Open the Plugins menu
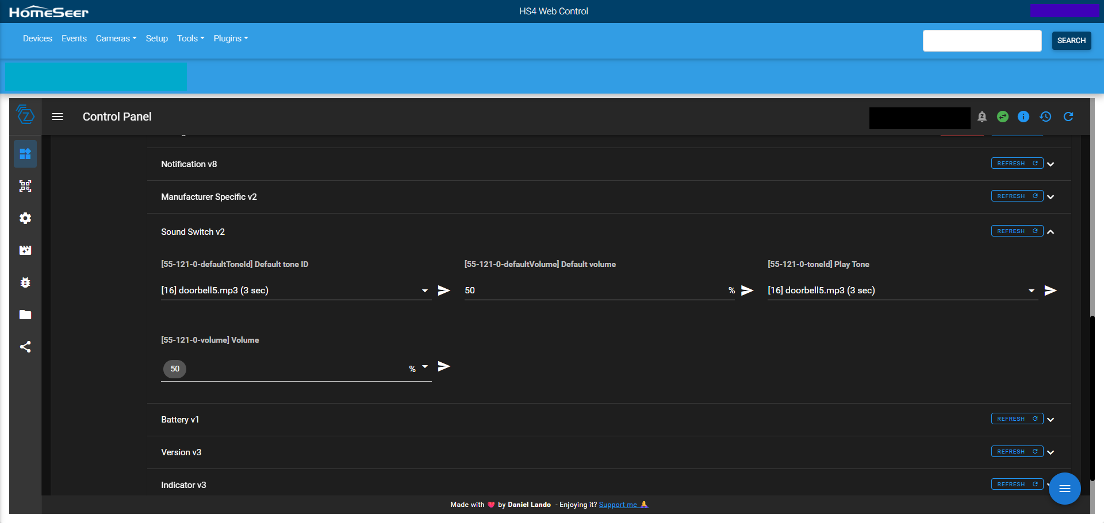The image size is (1104, 523). (x=231, y=38)
